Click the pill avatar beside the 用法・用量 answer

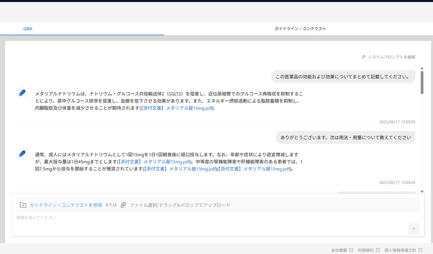point(22,154)
